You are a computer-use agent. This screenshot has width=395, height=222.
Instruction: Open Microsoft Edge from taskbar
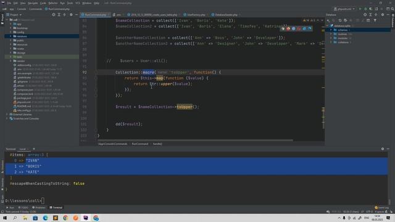(x=45, y=218)
